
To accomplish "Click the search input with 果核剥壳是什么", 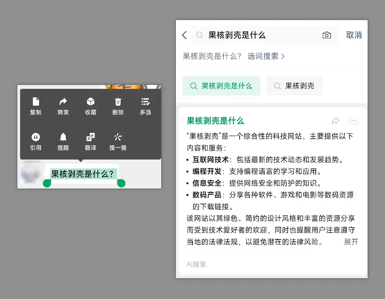I will [x=264, y=35].
